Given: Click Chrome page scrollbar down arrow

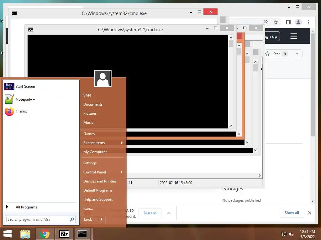Looking at the screenshot, I should [x=313, y=201].
